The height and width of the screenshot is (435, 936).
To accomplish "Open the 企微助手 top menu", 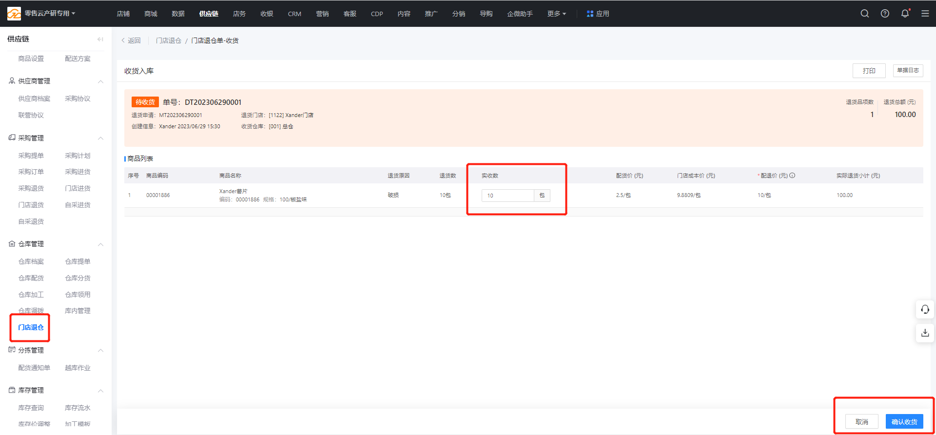I will pyautogui.click(x=520, y=14).
